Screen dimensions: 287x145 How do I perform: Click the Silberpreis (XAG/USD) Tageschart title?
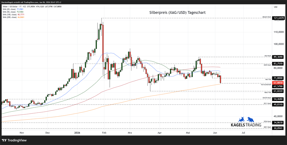[x=178, y=13]
